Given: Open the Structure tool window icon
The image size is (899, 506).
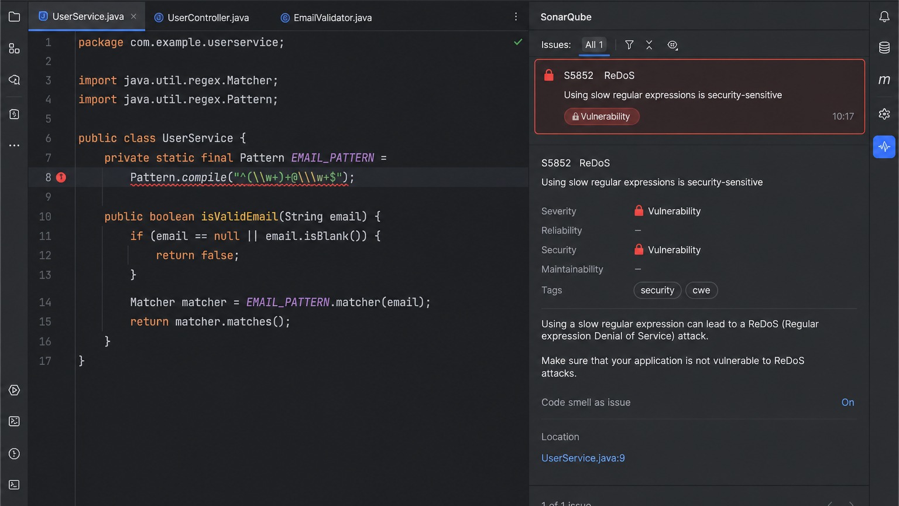Looking at the screenshot, I should coord(14,49).
